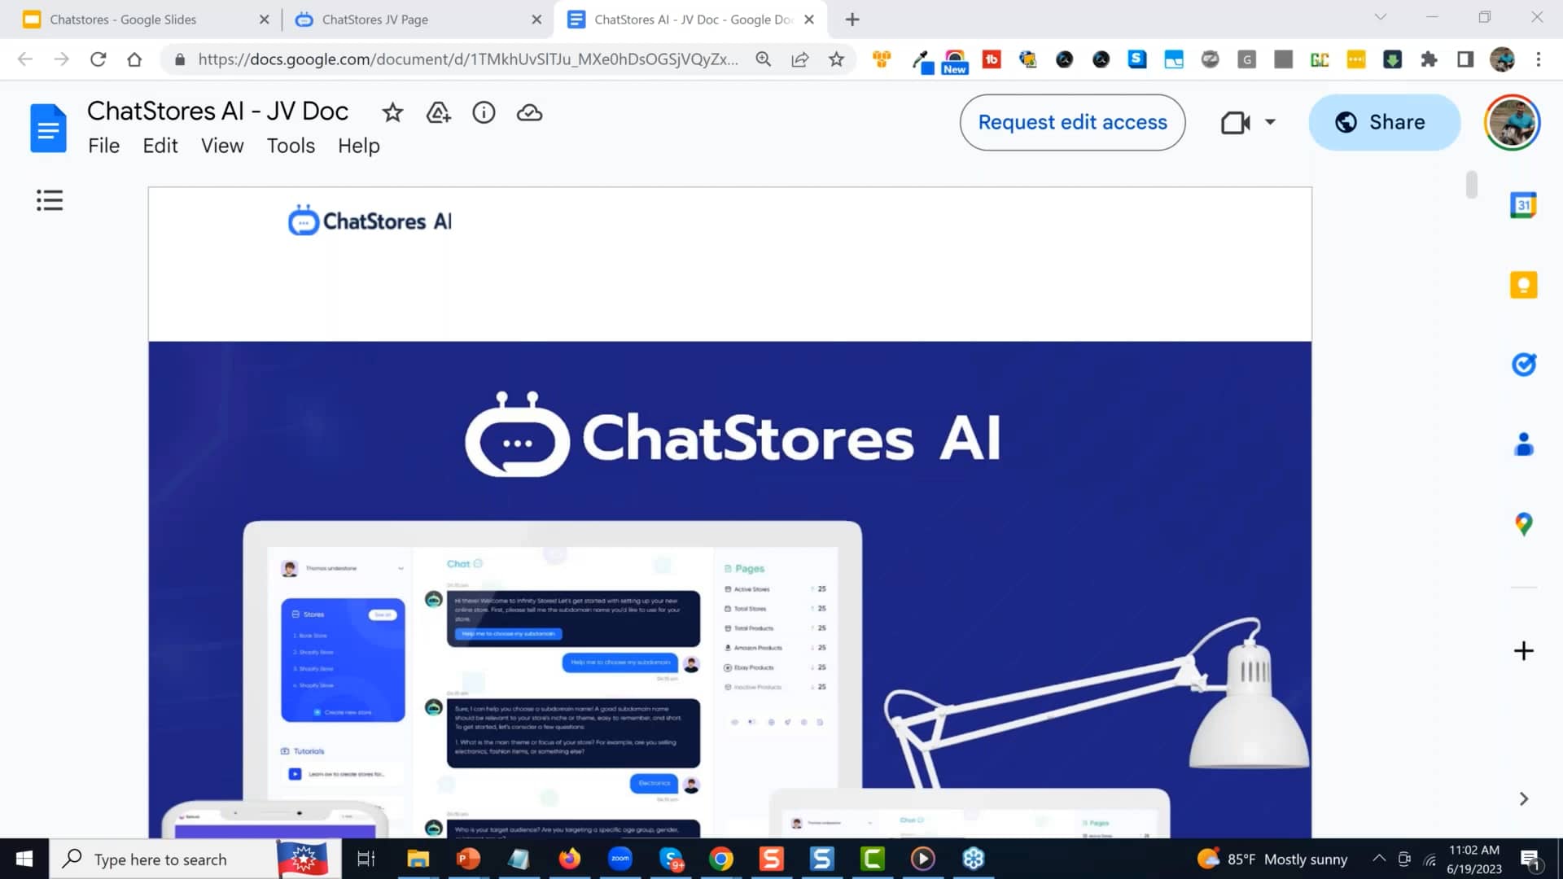The width and height of the screenshot is (1563, 879).
Task: Open the Meet call options dropdown
Action: pos(1270,122)
